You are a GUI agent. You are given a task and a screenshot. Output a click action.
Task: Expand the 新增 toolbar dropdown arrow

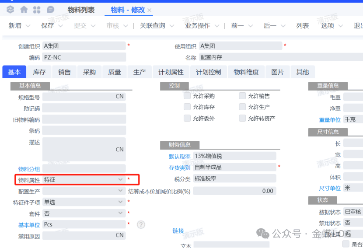(28, 26)
